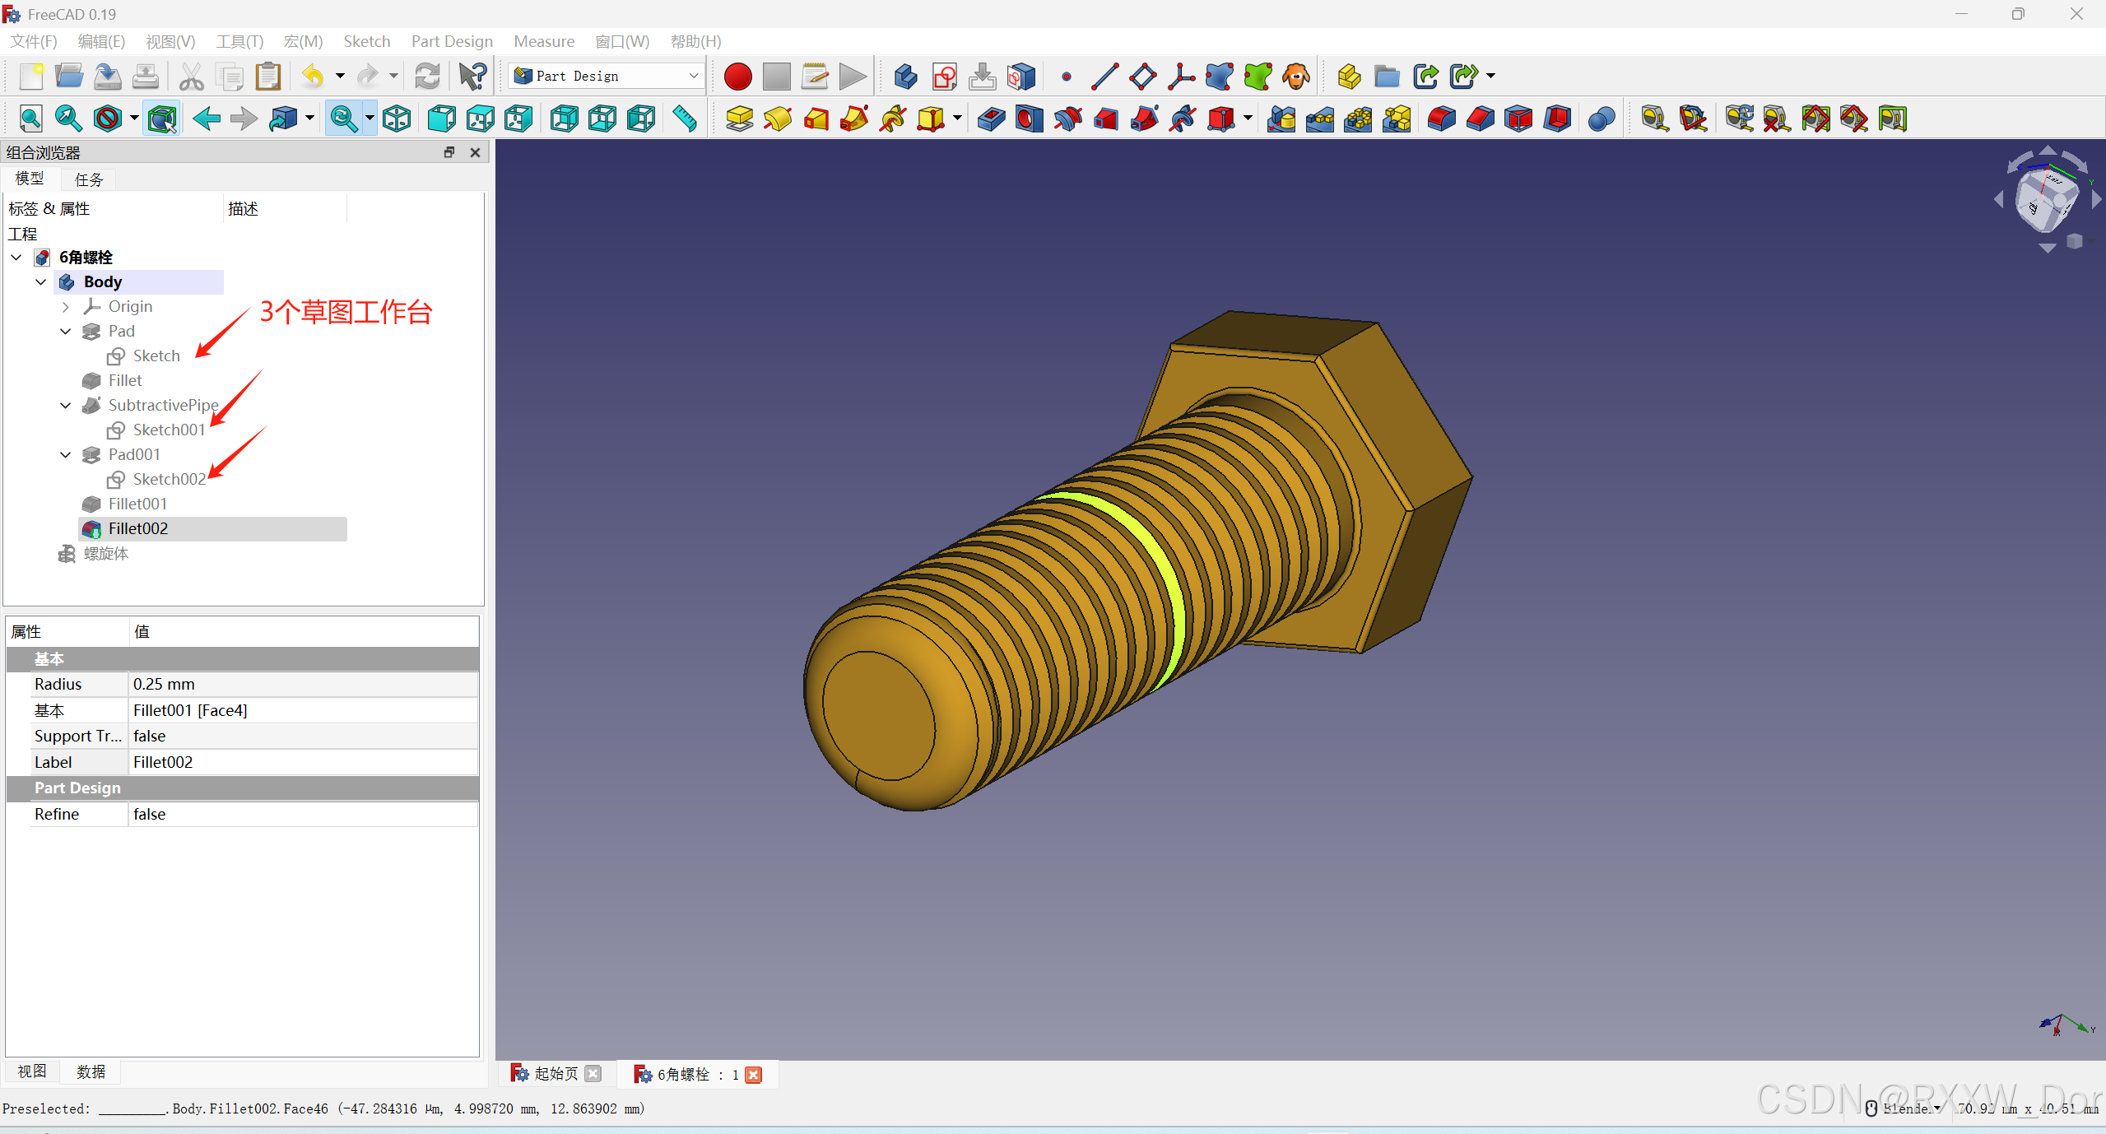Select the Pad tool in the toolbar
This screenshot has height=1134, width=2106.
click(738, 119)
